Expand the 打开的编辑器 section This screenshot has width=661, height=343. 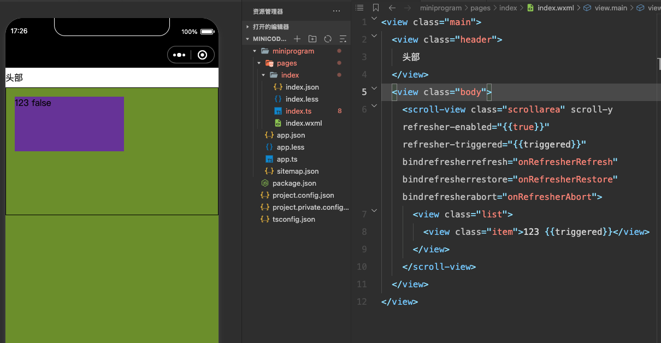point(247,27)
